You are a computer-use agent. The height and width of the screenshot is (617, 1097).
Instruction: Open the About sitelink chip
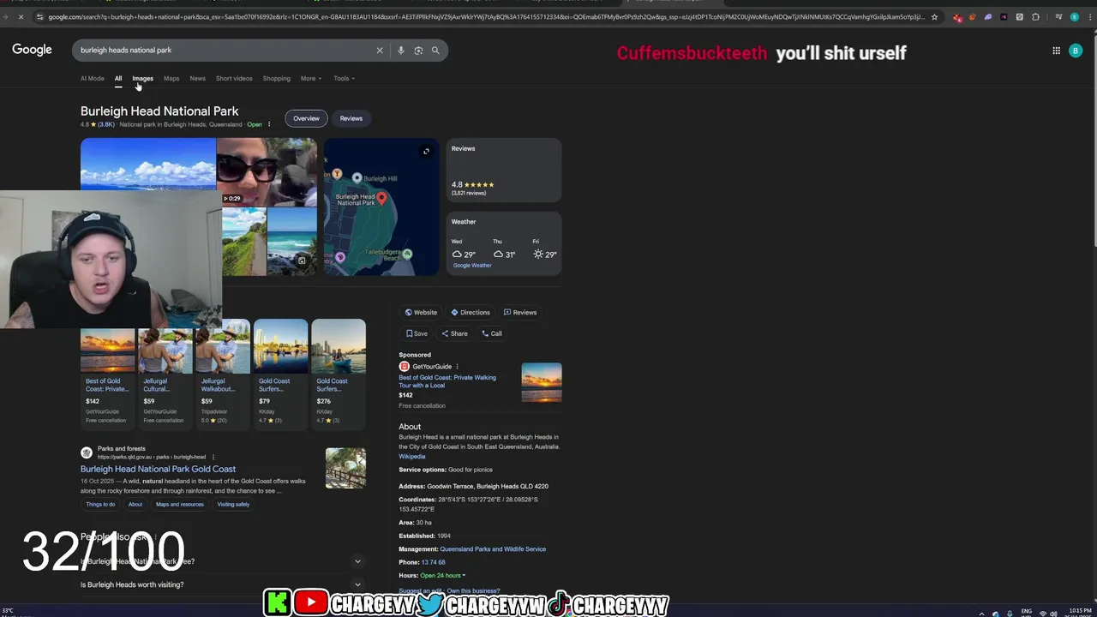(x=135, y=505)
